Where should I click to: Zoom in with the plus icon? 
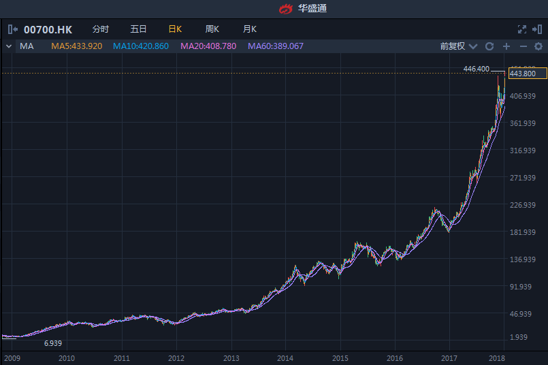click(506, 46)
